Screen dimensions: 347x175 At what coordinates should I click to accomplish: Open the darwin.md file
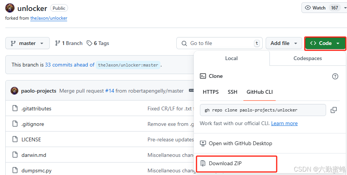point(34,155)
